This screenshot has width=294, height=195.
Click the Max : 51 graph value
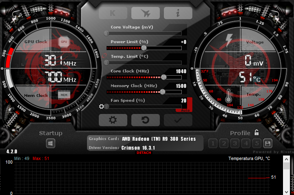pos(41,158)
